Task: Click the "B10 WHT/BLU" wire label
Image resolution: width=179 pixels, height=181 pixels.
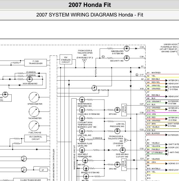Action: coord(154,168)
